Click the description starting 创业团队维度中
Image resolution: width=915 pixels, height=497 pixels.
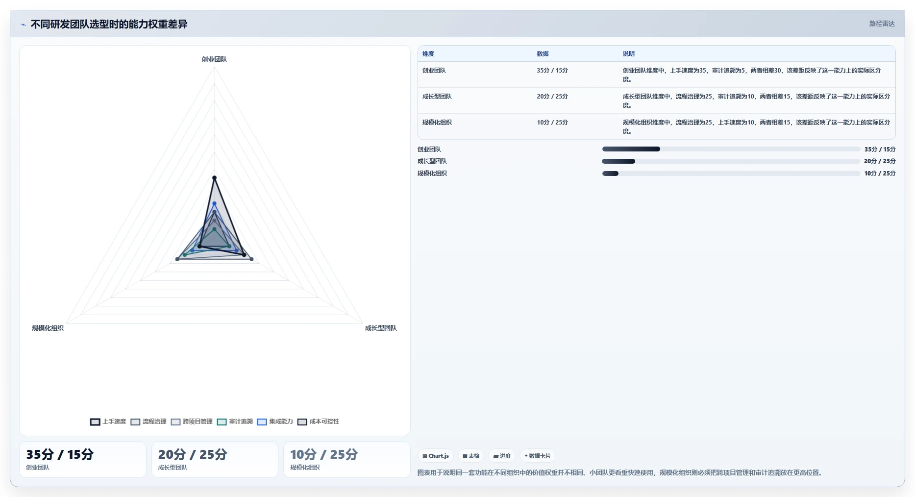(x=752, y=75)
